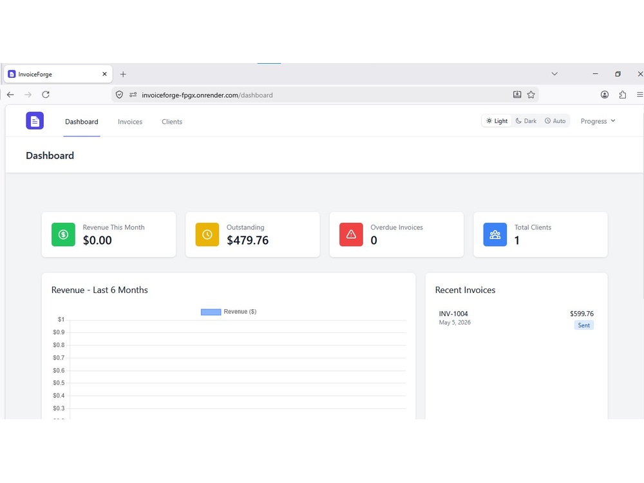Go to the Clients nav tab
This screenshot has width=644, height=483.
[x=172, y=122]
